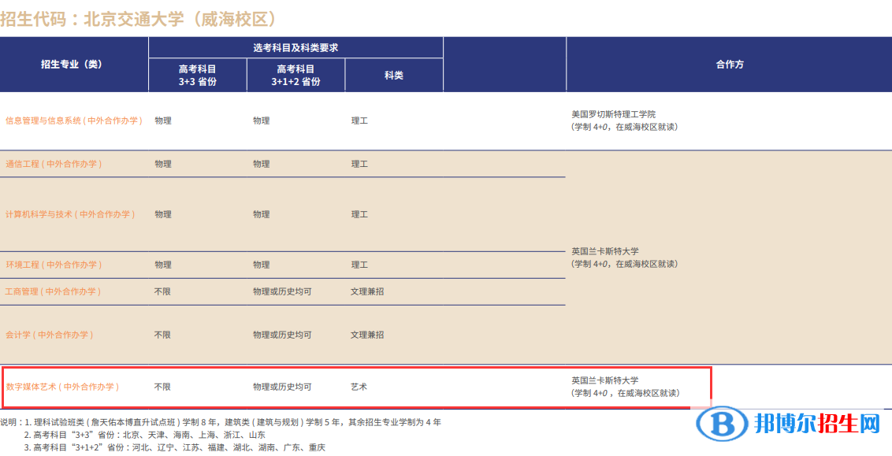Click the title 招生代码：北京交通大学（威海校区）
The image size is (892, 456).
[x=139, y=19]
